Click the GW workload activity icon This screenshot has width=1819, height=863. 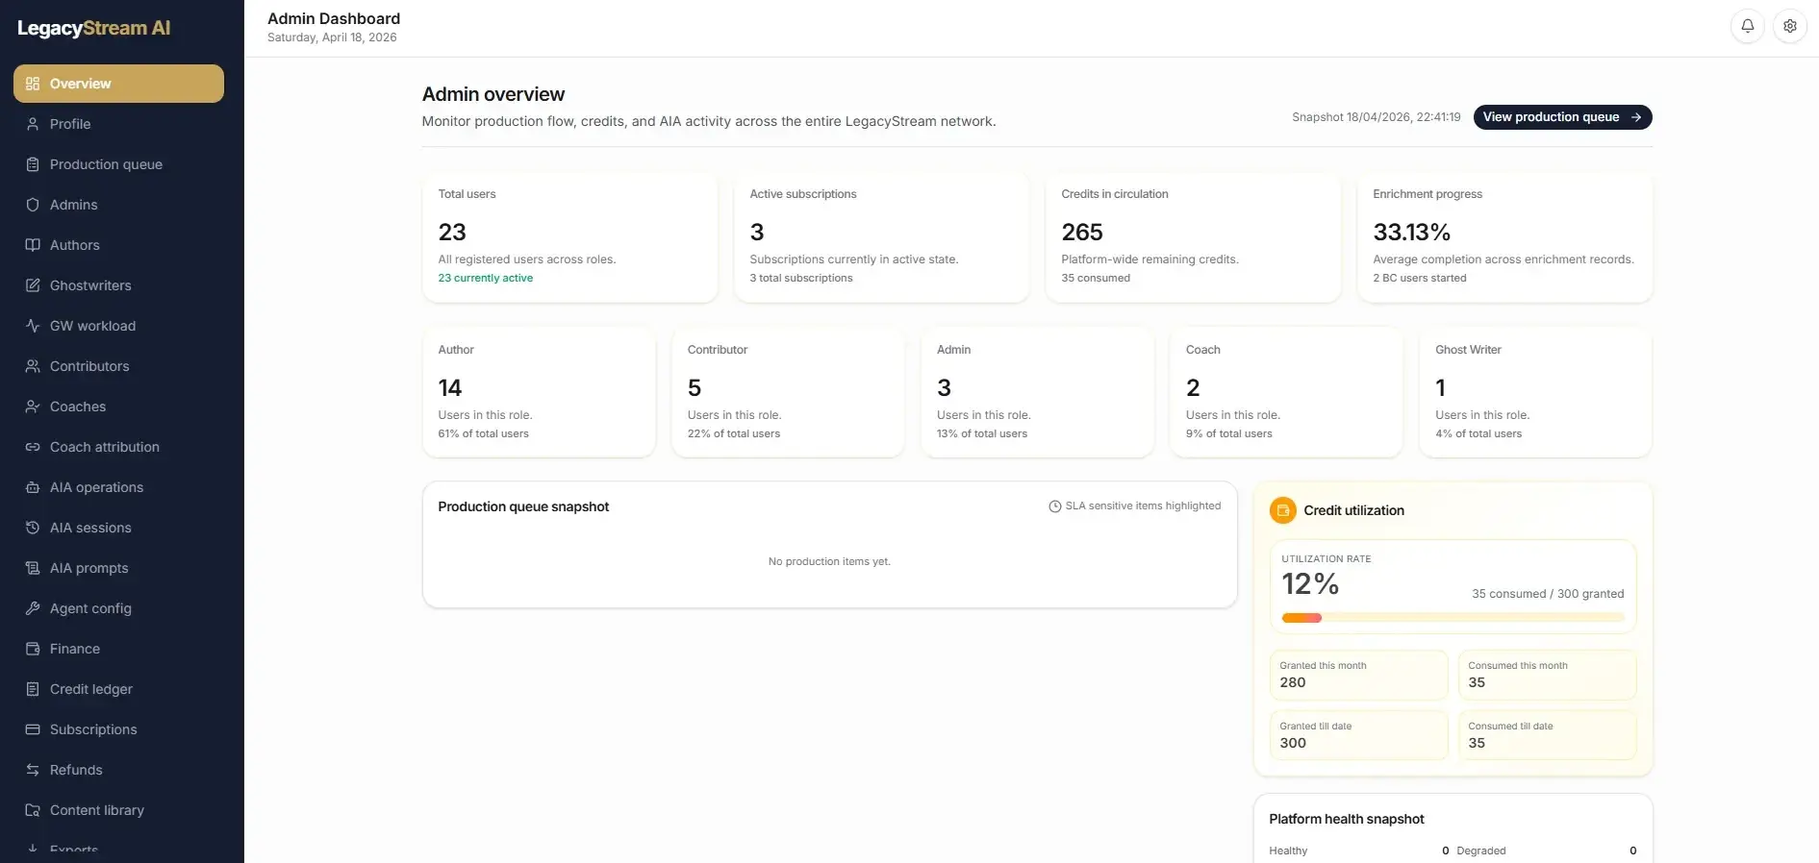(33, 326)
